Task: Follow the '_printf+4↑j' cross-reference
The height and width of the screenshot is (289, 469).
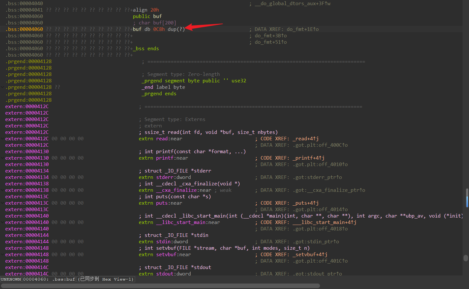Action: tap(308, 158)
